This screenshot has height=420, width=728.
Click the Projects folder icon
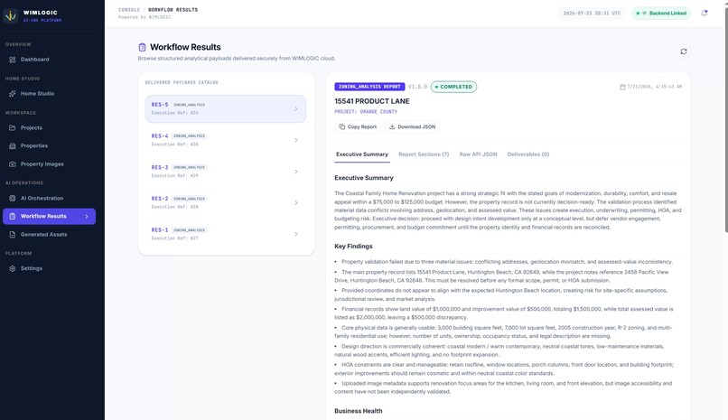[x=13, y=127]
